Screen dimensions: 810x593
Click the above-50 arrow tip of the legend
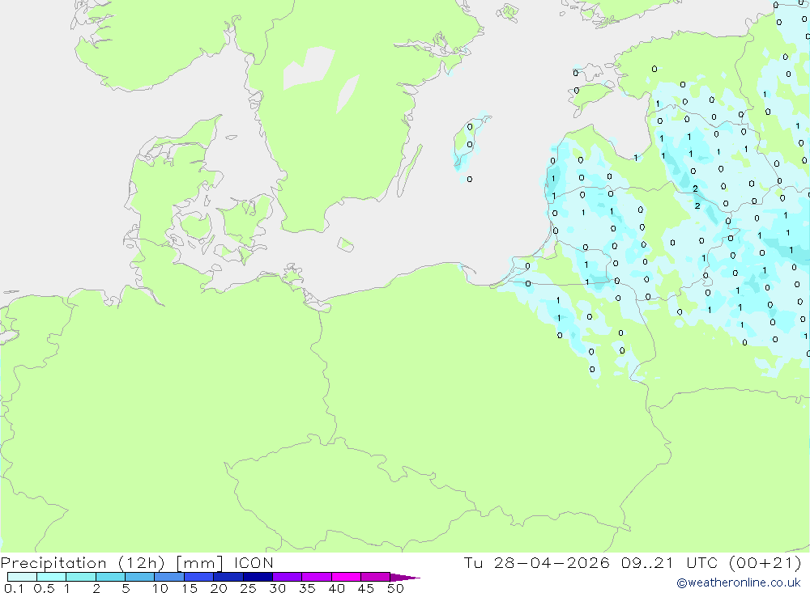pos(406,578)
